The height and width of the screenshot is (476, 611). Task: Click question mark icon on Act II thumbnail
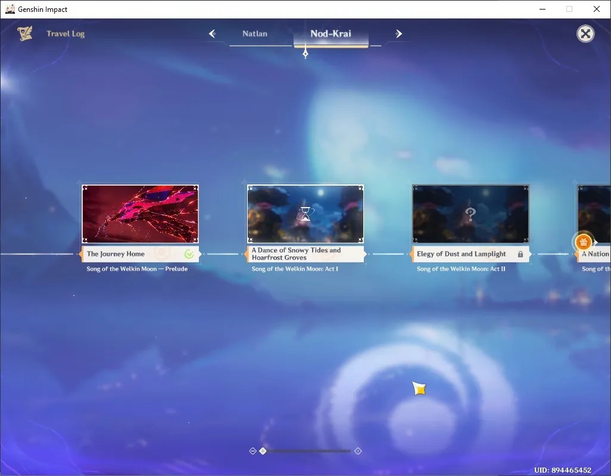coord(470,214)
